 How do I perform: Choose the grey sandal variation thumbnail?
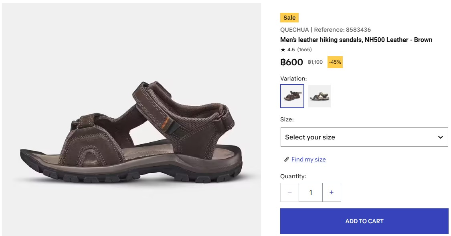(x=320, y=96)
